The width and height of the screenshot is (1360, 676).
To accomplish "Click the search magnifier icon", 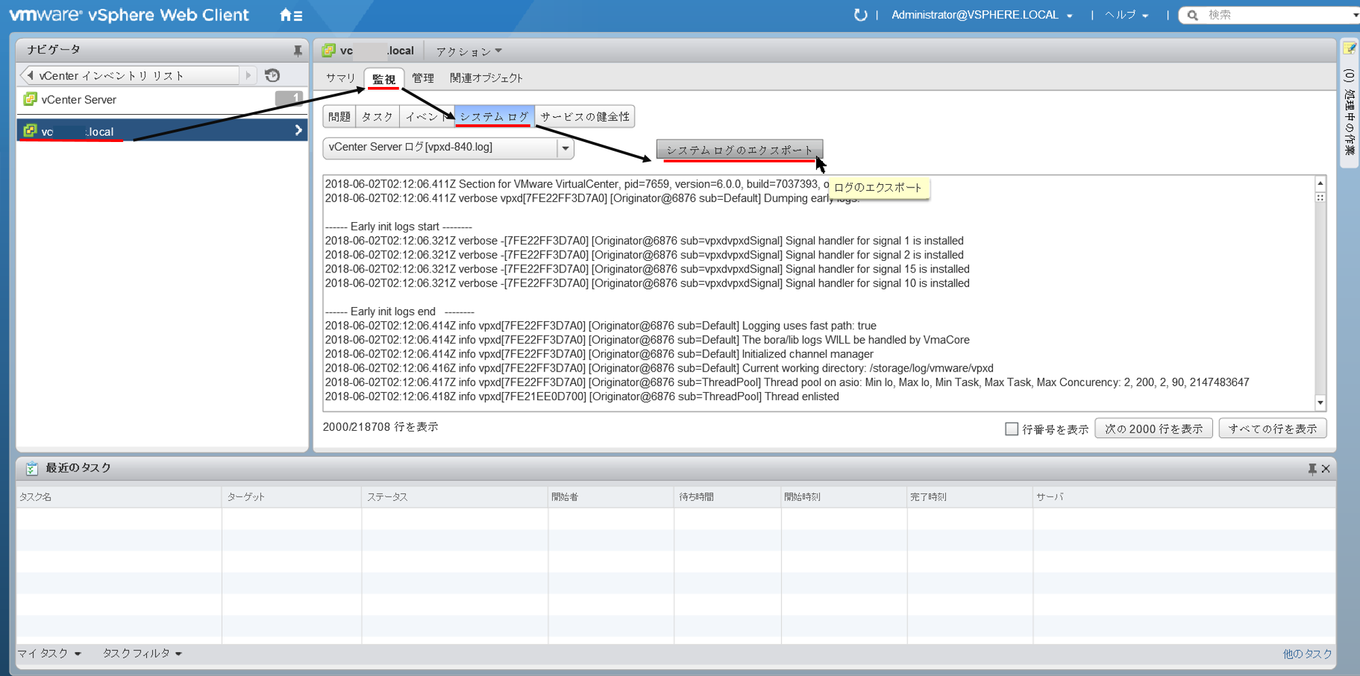I will tap(1193, 15).
